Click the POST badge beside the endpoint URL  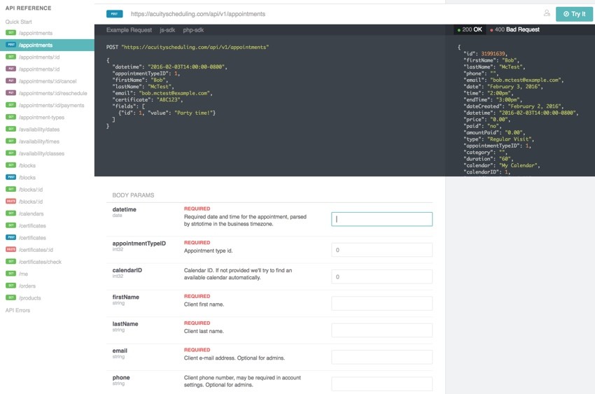(x=114, y=14)
